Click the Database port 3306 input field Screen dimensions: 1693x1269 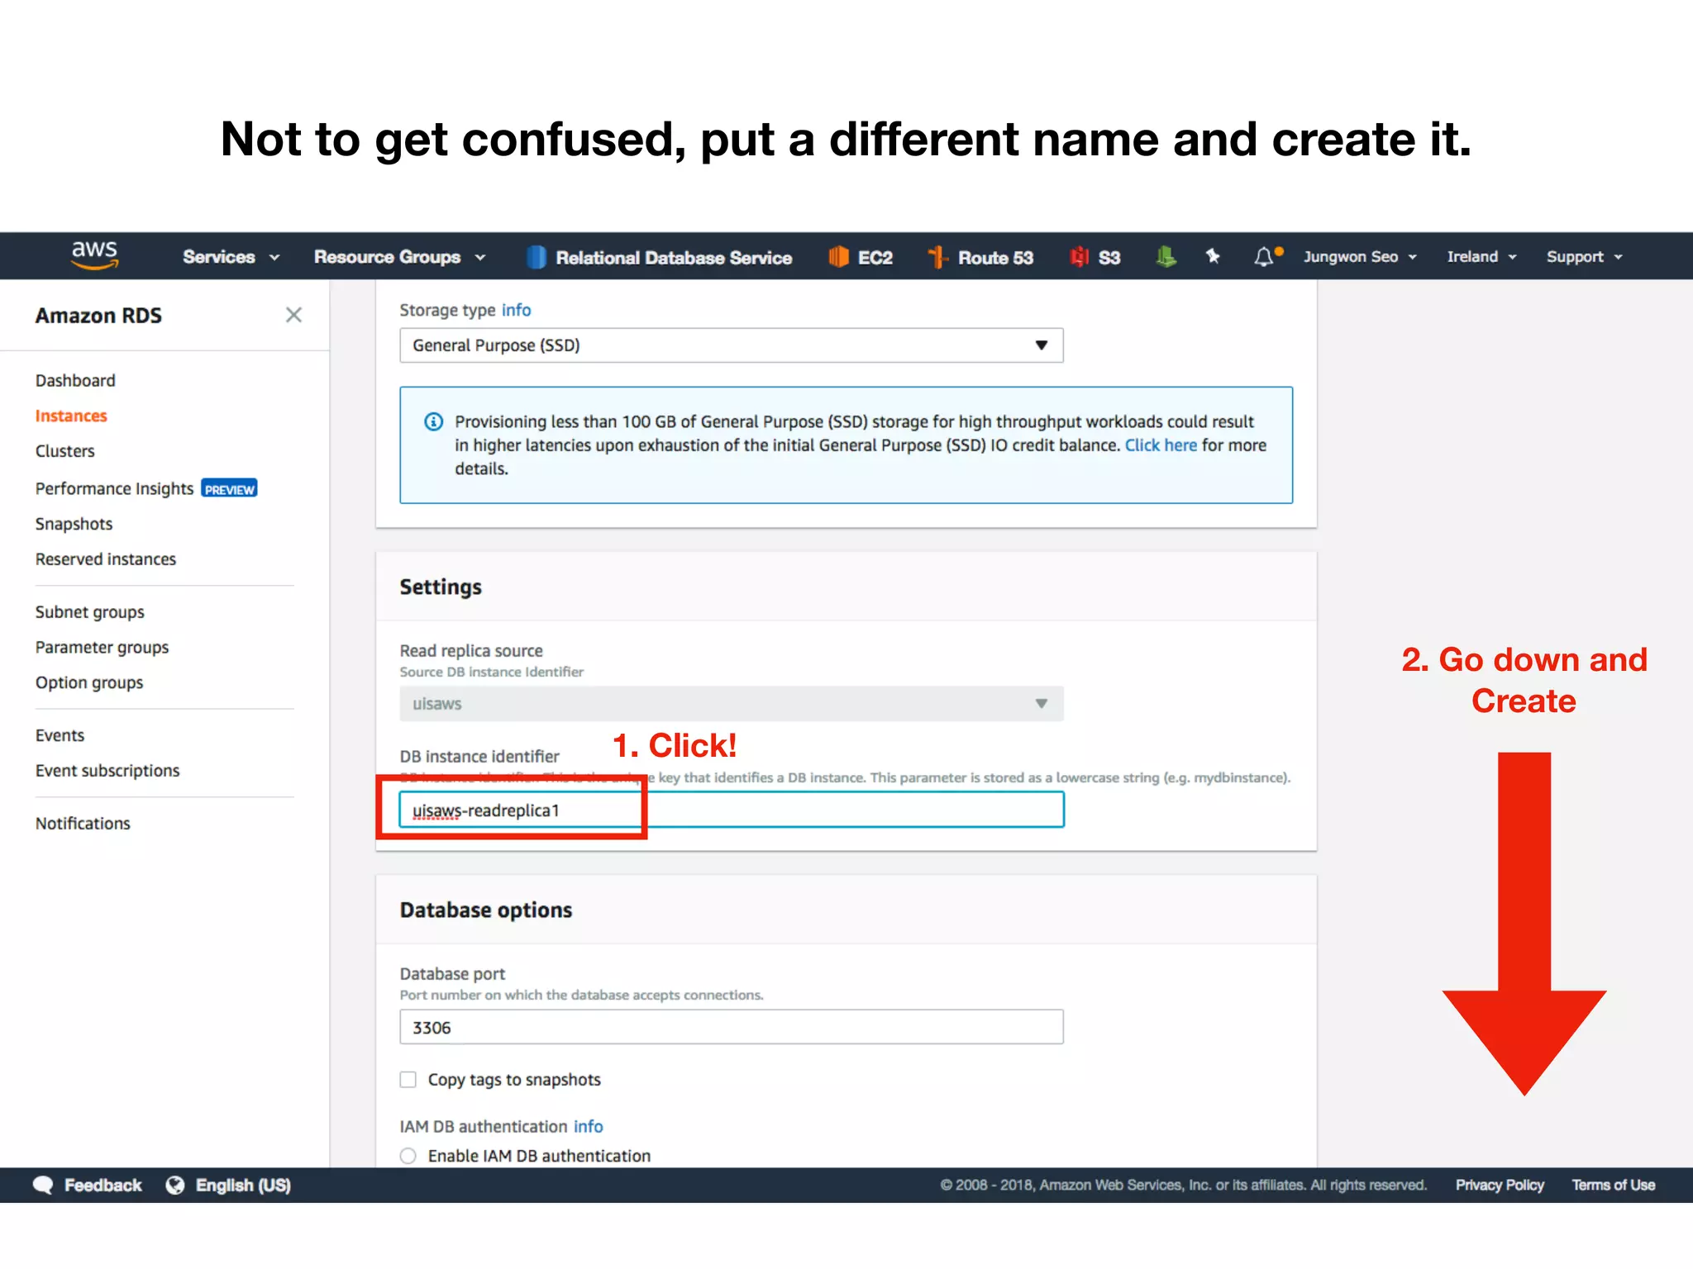[x=732, y=1027]
